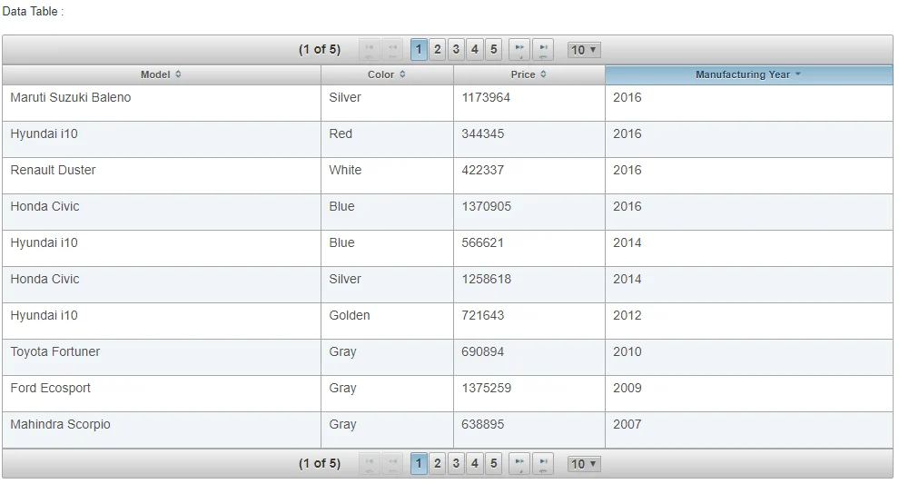The image size is (899, 484).
Task: Click price cell 1370905
Action: (529, 212)
